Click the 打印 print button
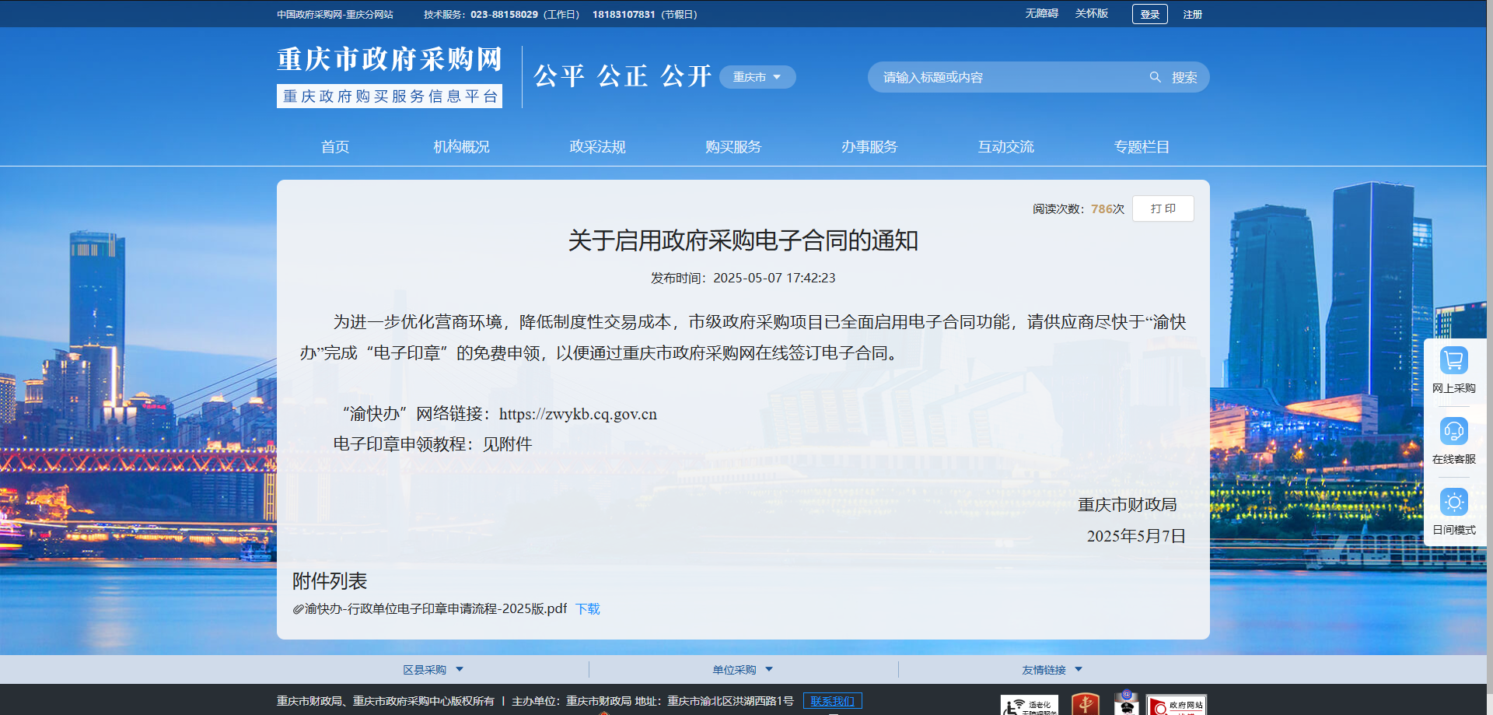The image size is (1493, 715). coord(1163,209)
